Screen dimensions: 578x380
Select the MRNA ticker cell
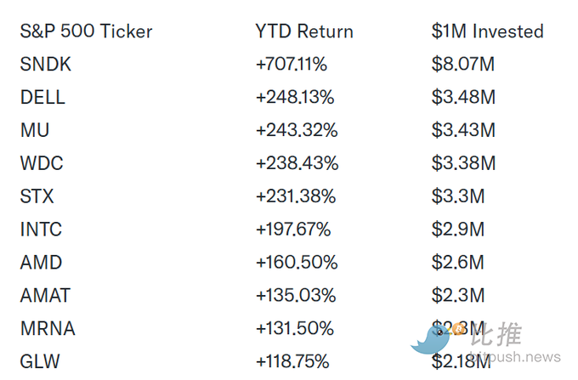(x=48, y=328)
